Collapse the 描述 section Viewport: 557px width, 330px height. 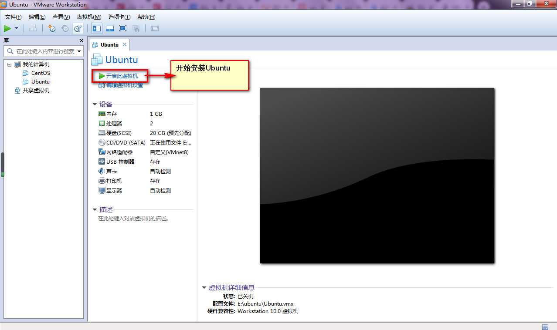tap(95, 210)
